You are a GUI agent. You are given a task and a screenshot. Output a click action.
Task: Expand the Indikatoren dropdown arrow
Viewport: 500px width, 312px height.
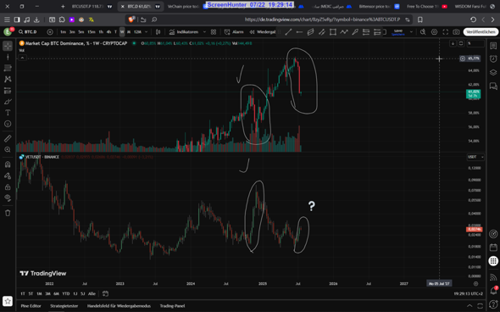point(204,32)
